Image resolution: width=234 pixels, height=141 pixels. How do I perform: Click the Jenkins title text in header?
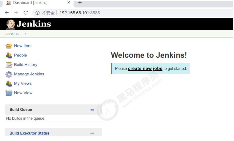pyautogui.click(x=34, y=24)
